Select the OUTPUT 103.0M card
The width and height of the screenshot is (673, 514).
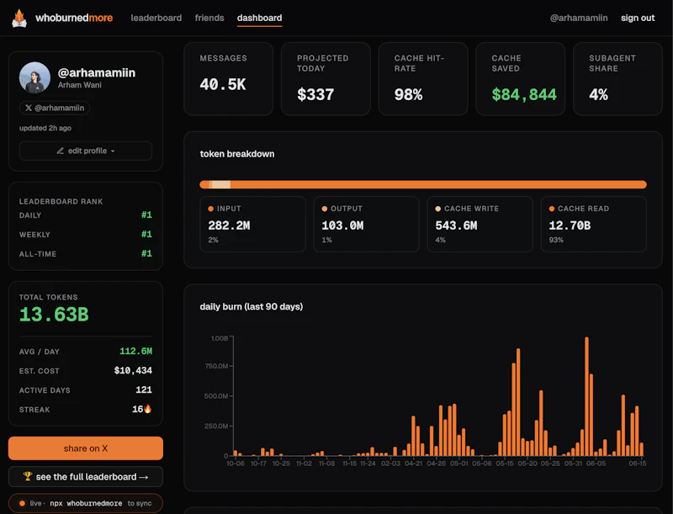366,224
